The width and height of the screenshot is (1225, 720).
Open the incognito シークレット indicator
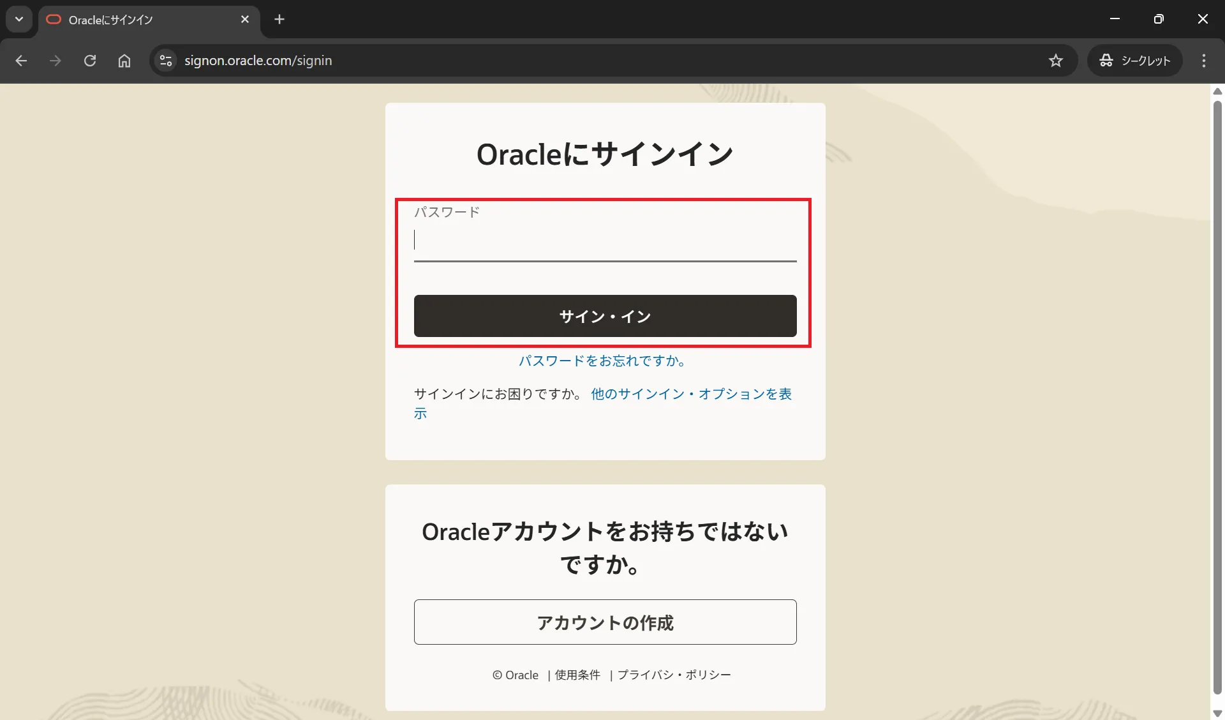[x=1135, y=61]
